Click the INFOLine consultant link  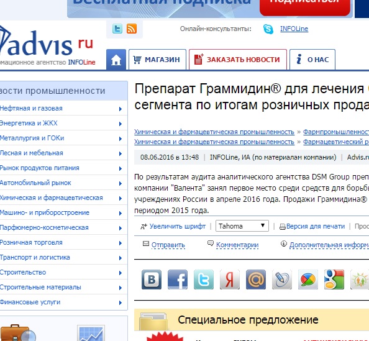pyautogui.click(x=294, y=29)
